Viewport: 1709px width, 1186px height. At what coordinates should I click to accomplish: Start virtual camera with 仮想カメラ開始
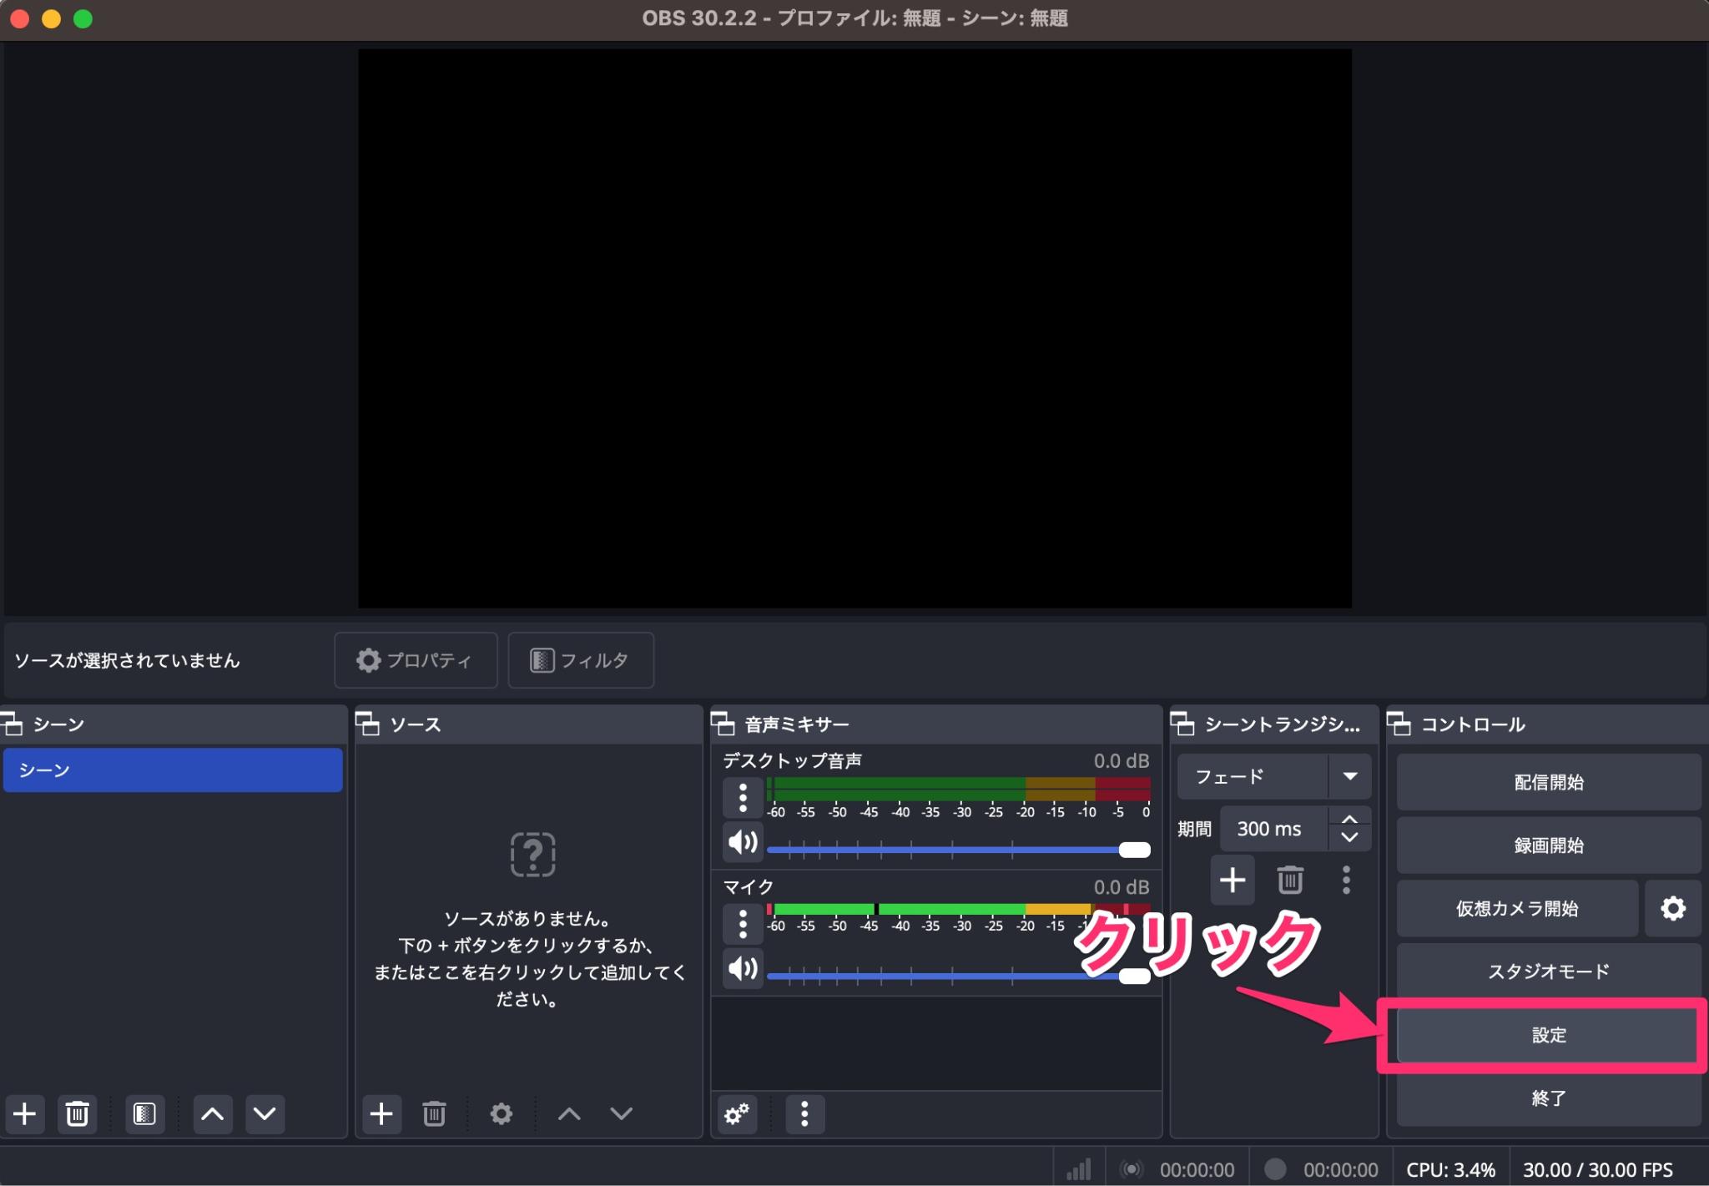(1517, 908)
